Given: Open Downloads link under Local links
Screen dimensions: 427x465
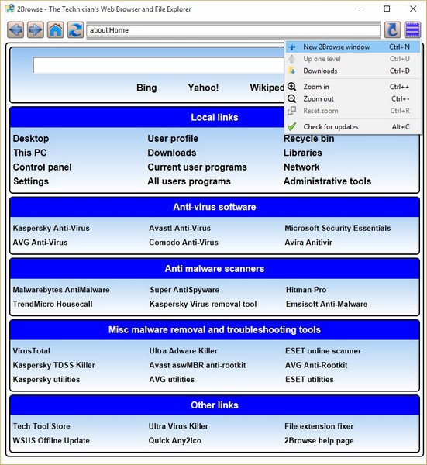Looking at the screenshot, I should 172,153.
